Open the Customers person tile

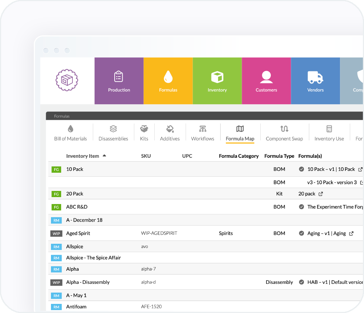point(266,81)
